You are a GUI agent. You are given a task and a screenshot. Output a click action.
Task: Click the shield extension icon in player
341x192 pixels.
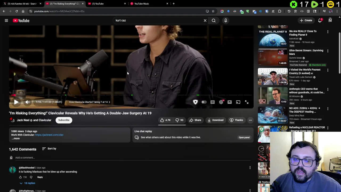point(195,102)
